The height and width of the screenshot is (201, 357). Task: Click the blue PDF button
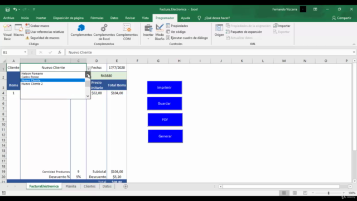click(x=165, y=119)
